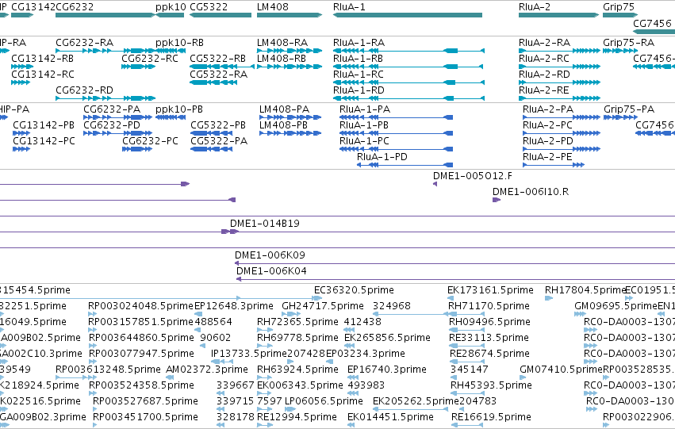Select transcript RluA-2-RD

[x=559, y=82]
